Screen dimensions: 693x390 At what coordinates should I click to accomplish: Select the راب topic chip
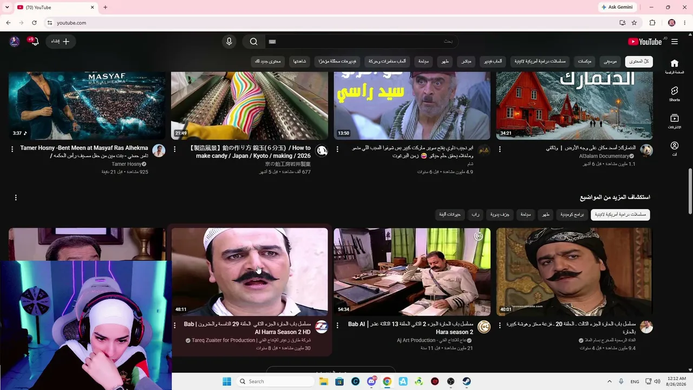[475, 214]
